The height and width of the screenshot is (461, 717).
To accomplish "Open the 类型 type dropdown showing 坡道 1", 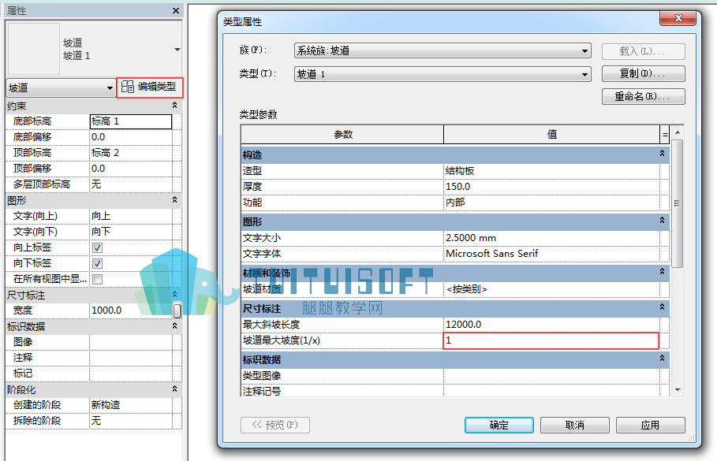I will point(443,74).
